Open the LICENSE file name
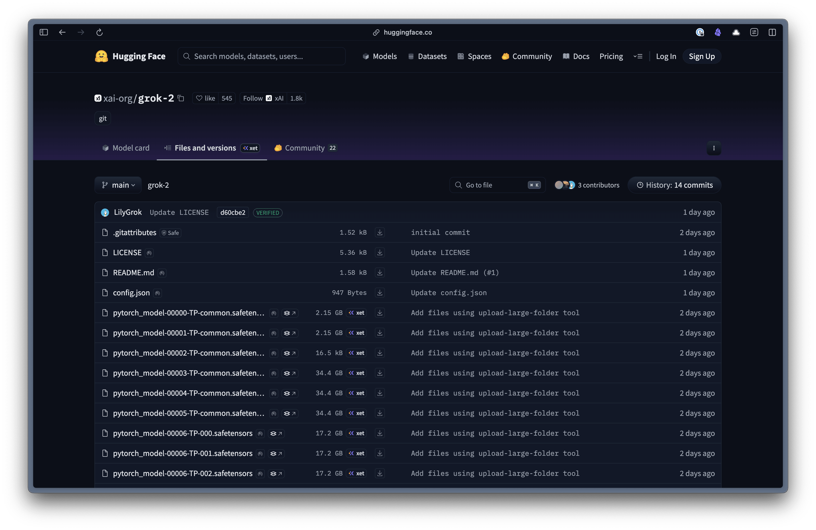 pyautogui.click(x=127, y=253)
